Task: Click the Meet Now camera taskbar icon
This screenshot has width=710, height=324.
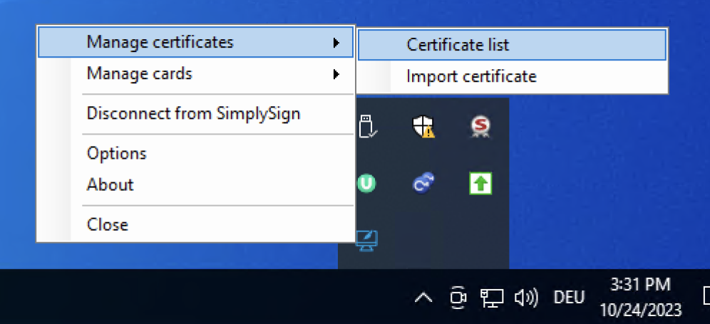Action: click(x=458, y=298)
